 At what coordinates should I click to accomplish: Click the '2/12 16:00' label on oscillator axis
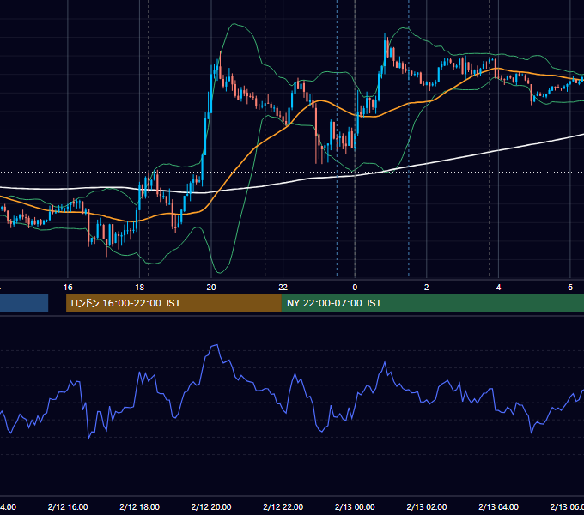click(68, 506)
